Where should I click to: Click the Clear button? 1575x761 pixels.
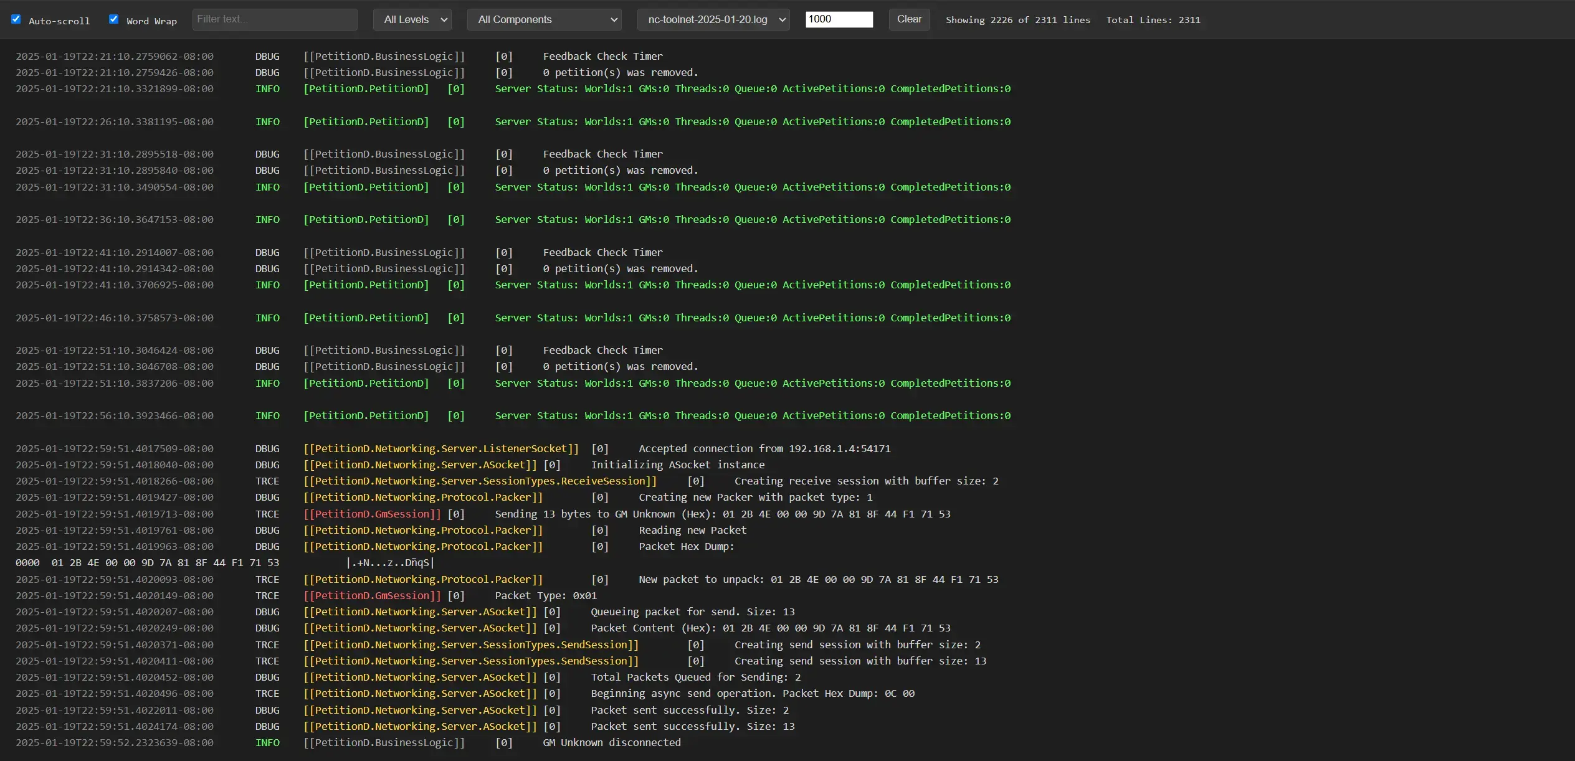point(909,19)
